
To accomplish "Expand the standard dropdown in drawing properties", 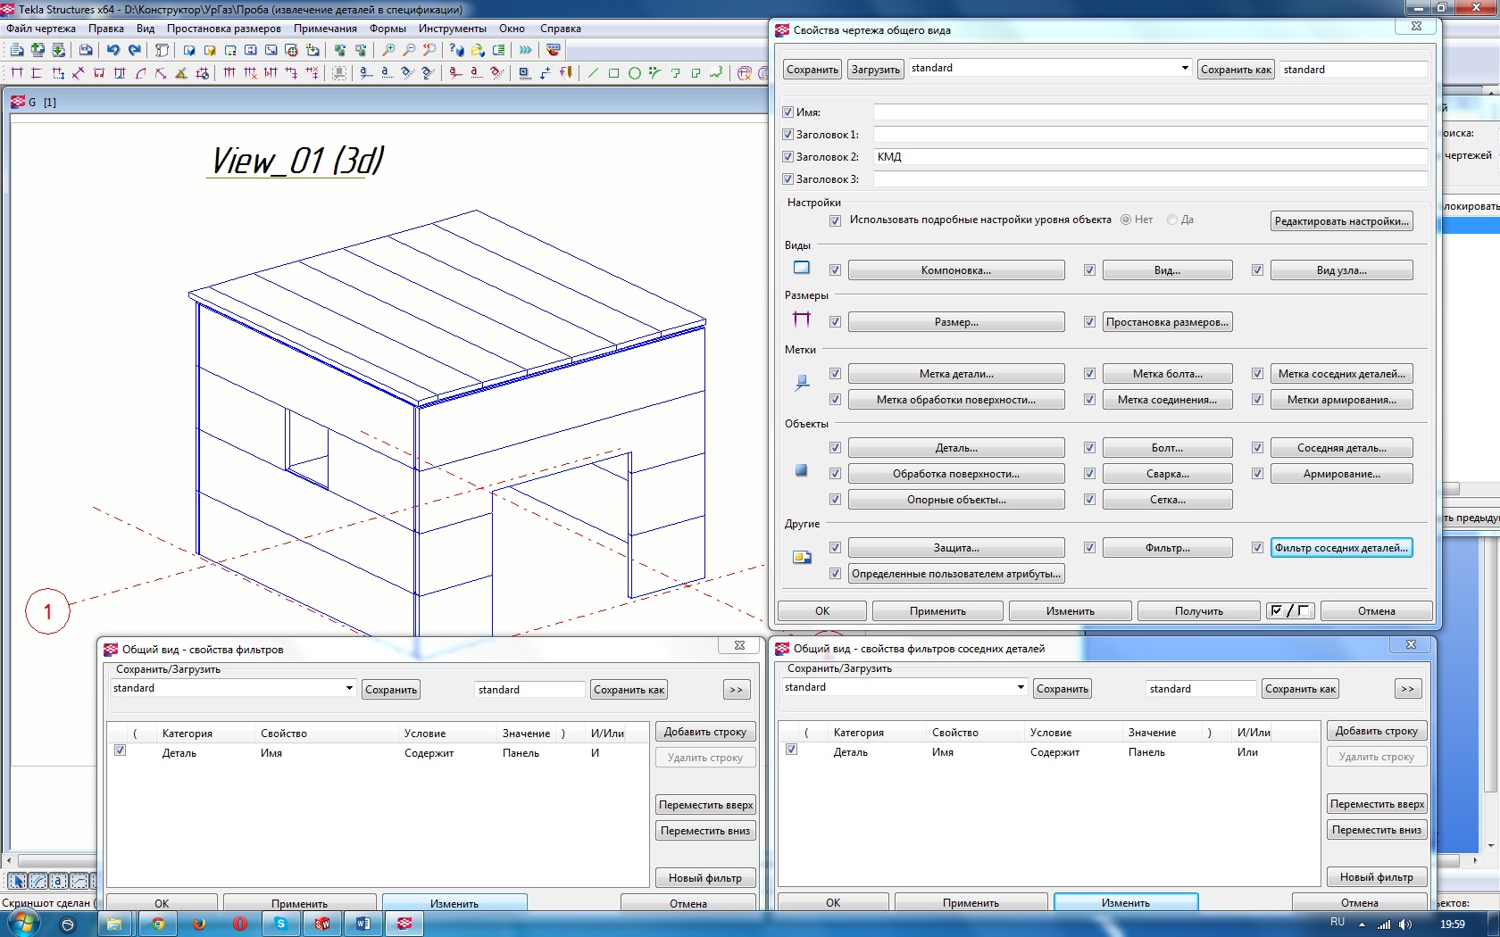I will [1185, 69].
